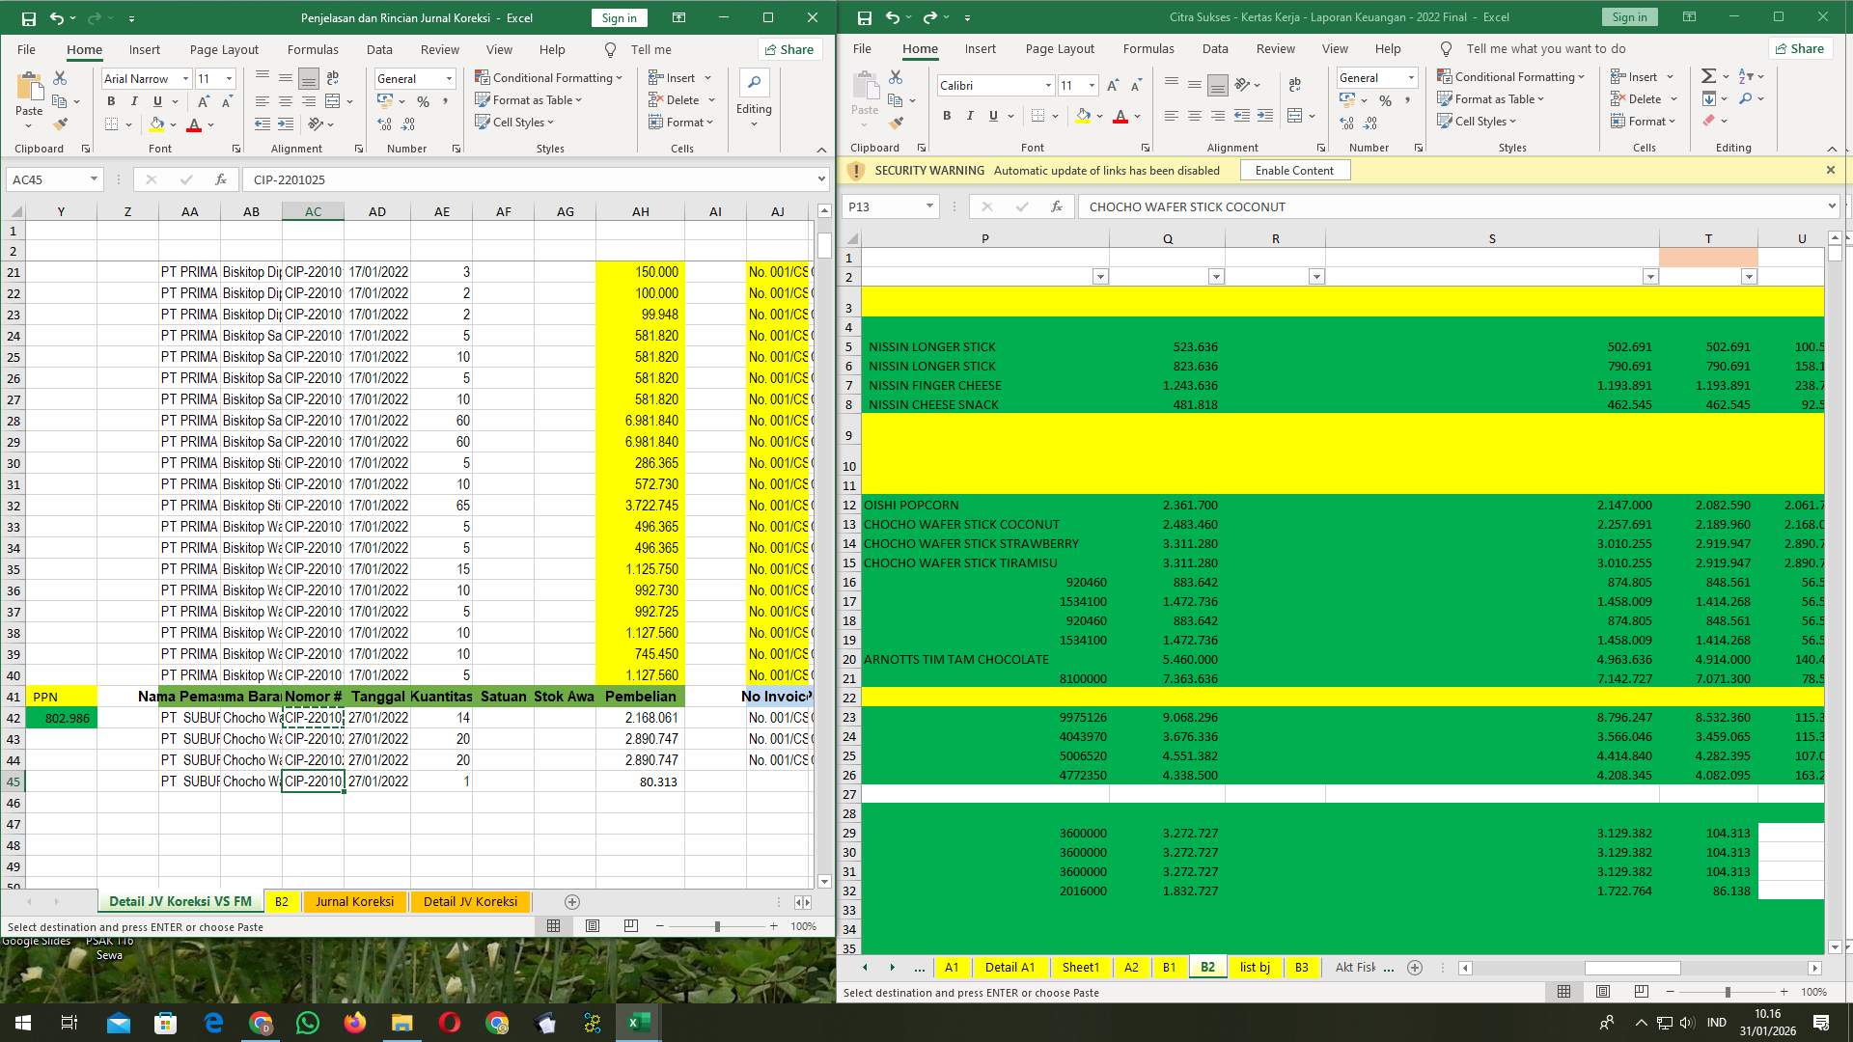Open the AutoSum function
Viewport: 1853px width, 1042px height.
point(1708,74)
